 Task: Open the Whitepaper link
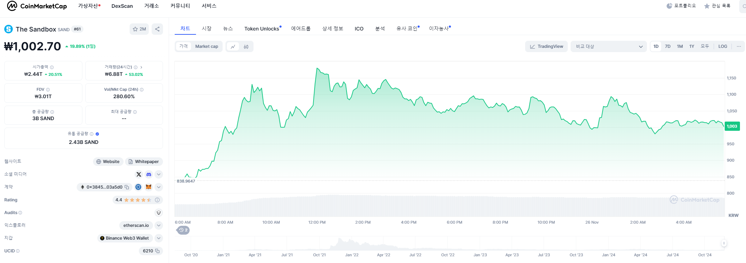pyautogui.click(x=144, y=162)
